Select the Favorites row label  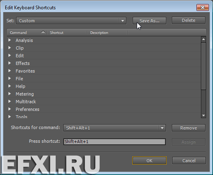(x=25, y=71)
